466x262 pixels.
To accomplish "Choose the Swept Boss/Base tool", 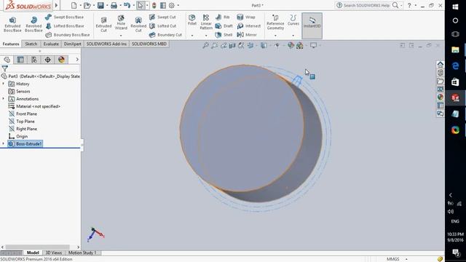I will 65,17.
